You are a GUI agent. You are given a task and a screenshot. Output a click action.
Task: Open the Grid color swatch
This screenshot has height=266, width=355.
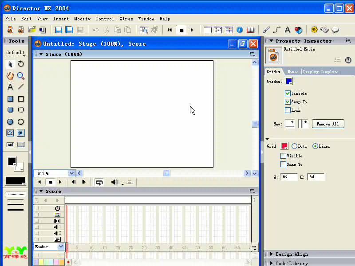click(x=284, y=146)
